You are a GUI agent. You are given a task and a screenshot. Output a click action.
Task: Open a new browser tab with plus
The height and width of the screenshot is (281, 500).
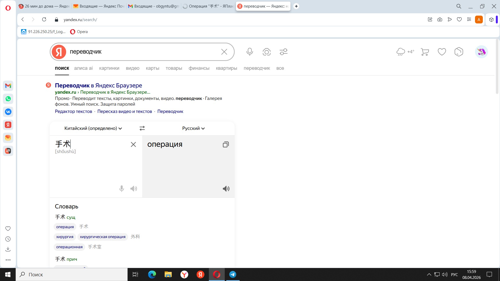tap(296, 6)
